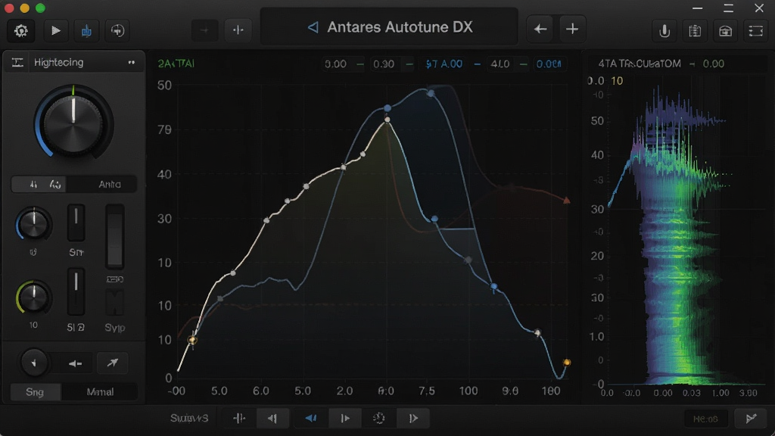Click the 4L0 value field
The height and width of the screenshot is (436, 775).
pyautogui.click(x=500, y=64)
